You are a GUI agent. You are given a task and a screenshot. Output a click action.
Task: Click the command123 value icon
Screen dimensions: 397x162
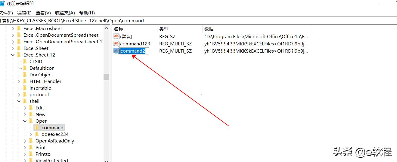[x=116, y=44]
